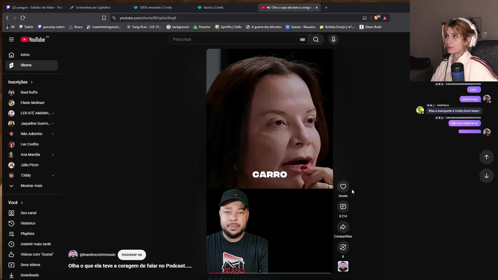Image resolution: width=498 pixels, height=280 pixels.
Task: Open Games - Nuuvem bookmark
Action: coord(300,27)
